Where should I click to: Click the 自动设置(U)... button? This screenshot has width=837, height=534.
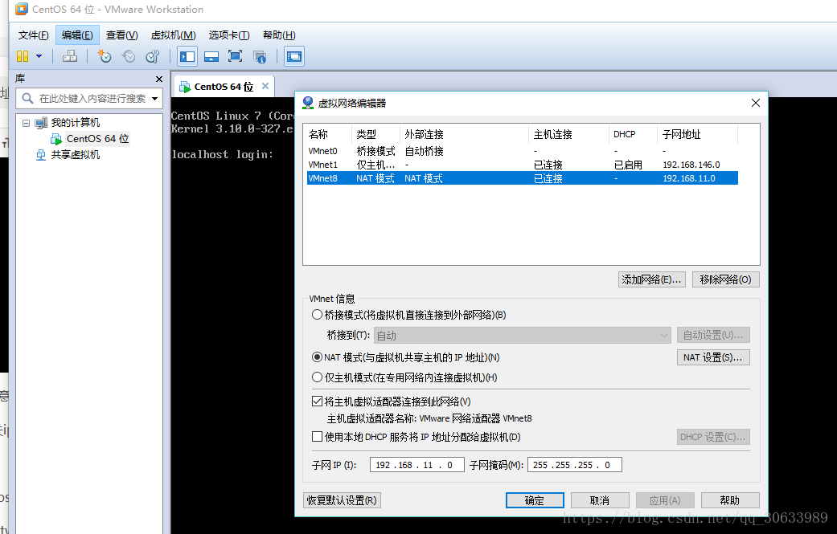(x=713, y=335)
